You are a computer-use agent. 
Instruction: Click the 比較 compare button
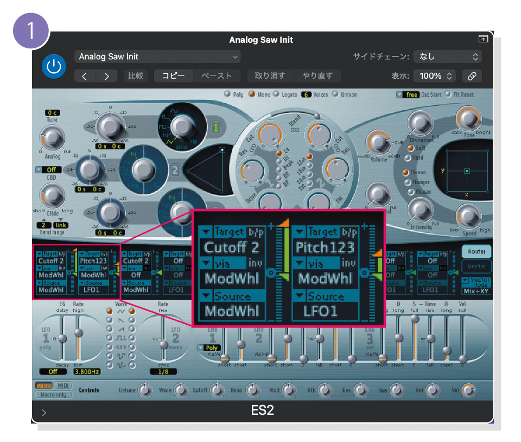pyautogui.click(x=136, y=76)
